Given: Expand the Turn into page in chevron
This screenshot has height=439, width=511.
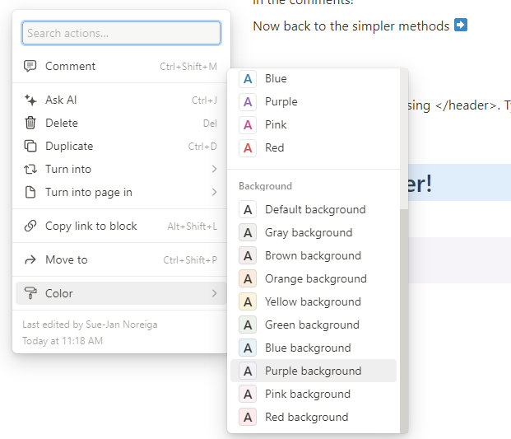Looking at the screenshot, I should pyautogui.click(x=214, y=192).
